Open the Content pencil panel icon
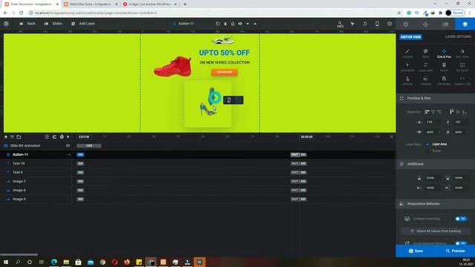This screenshot has height=267, width=475. point(407,53)
